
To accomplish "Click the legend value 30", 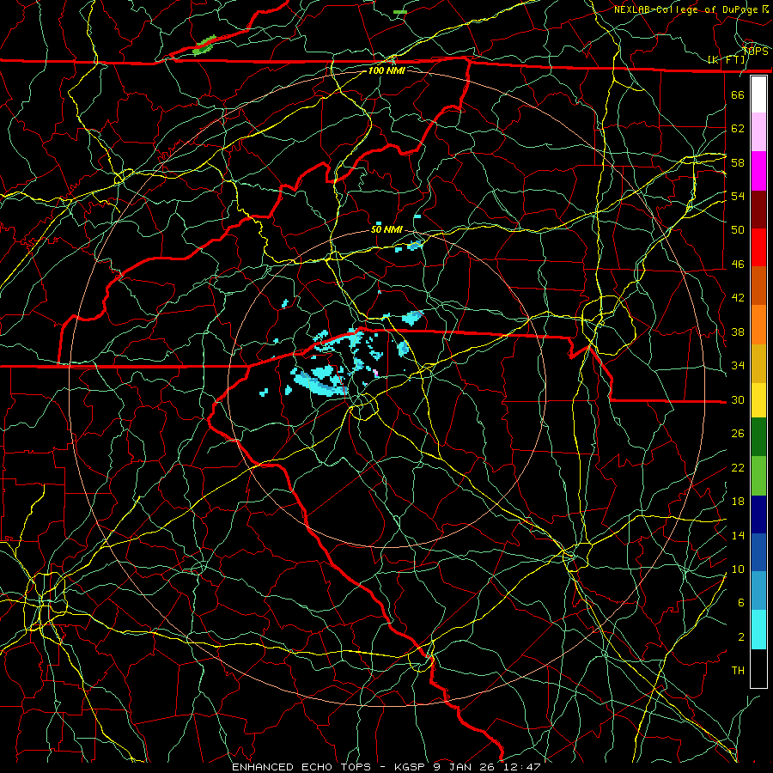I will pyautogui.click(x=738, y=399).
